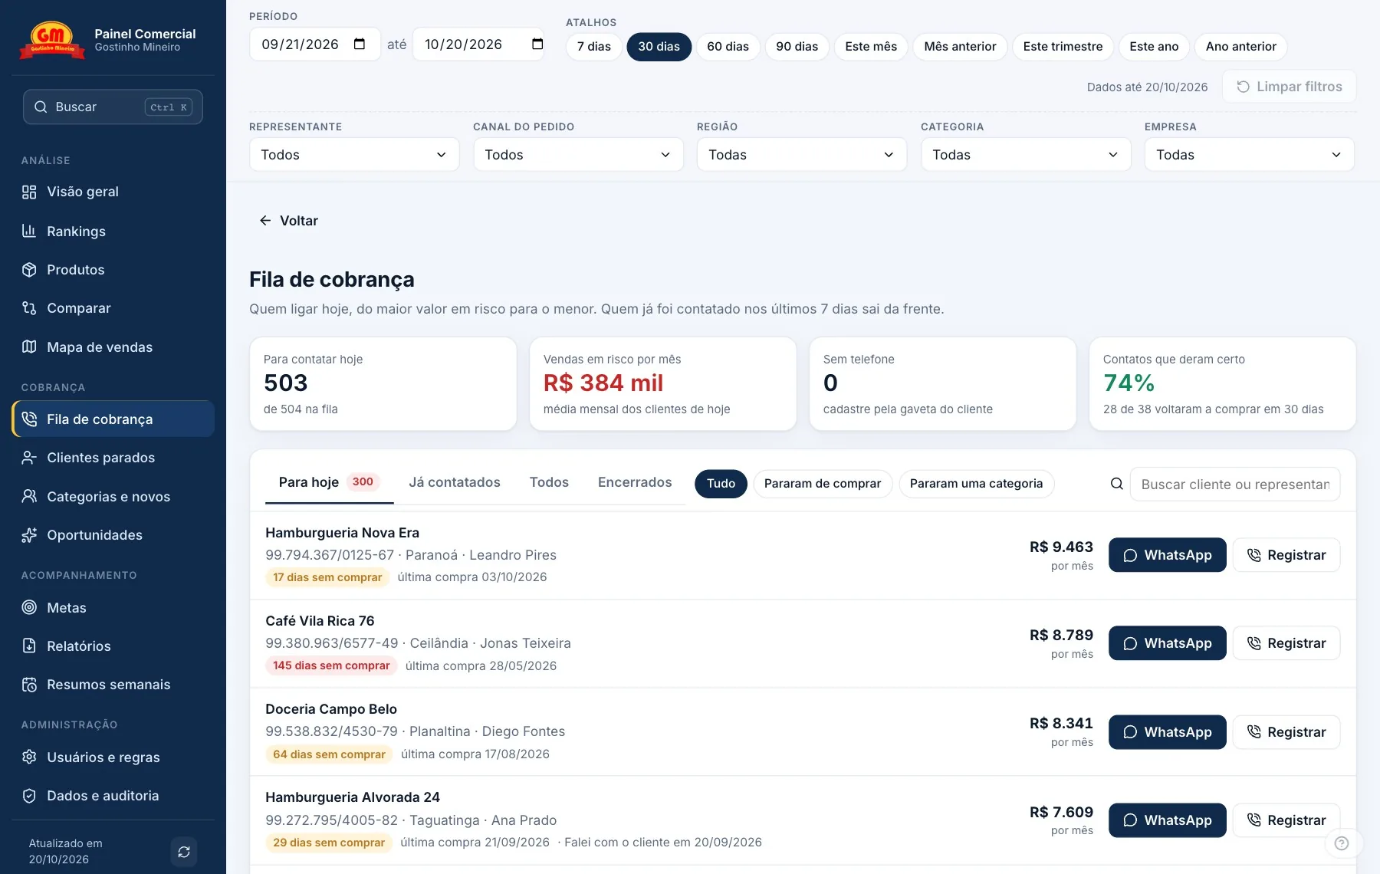WhatsApp Hamburgueria Nova Era
This screenshot has height=874, width=1380.
tap(1168, 555)
